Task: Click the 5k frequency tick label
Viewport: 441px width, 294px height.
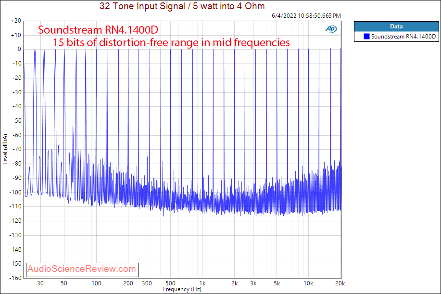Action: click(x=277, y=283)
